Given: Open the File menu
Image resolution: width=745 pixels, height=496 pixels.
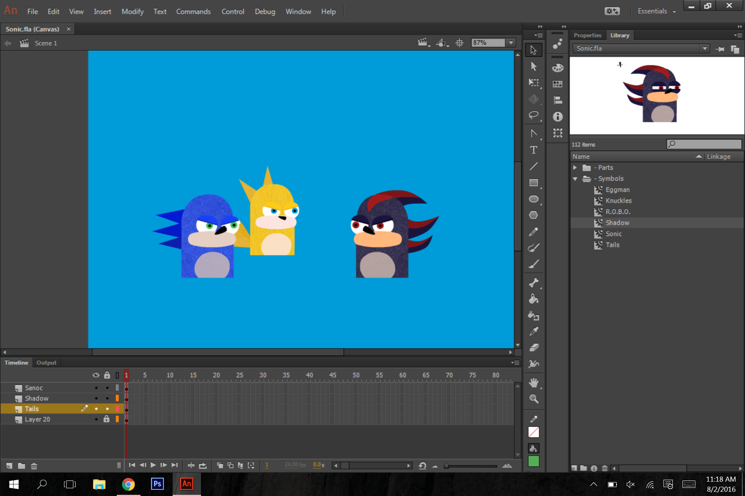Looking at the screenshot, I should [33, 12].
